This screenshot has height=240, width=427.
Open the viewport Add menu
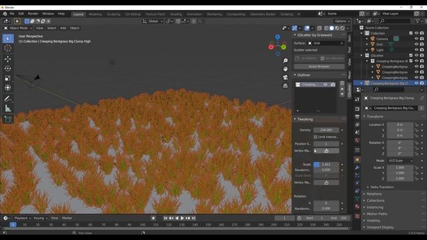pos(63,28)
